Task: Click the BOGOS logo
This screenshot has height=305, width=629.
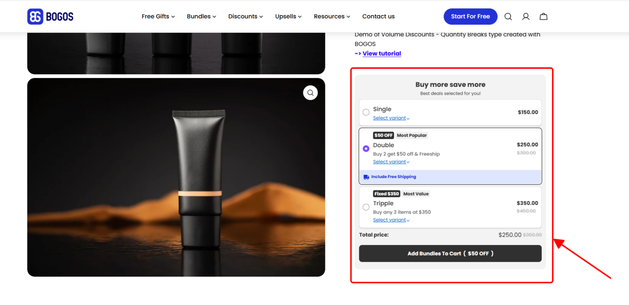Action: [x=50, y=16]
